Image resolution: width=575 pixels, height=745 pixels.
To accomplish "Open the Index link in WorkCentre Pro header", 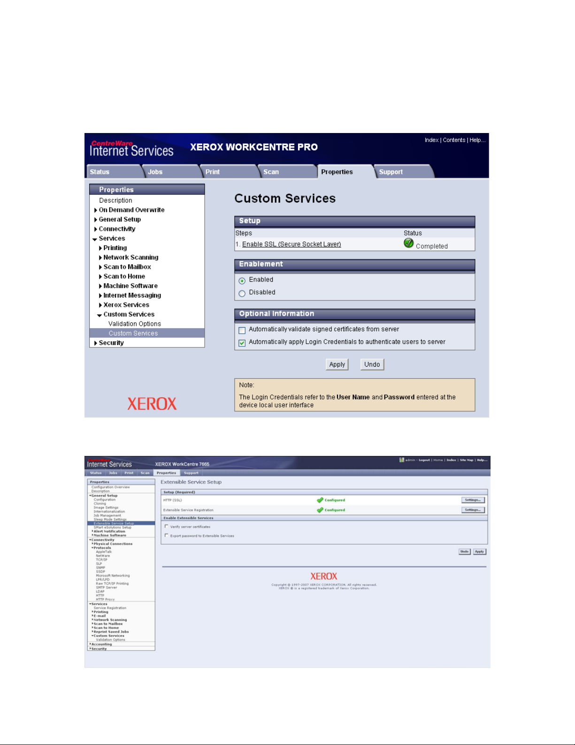I will (x=431, y=140).
